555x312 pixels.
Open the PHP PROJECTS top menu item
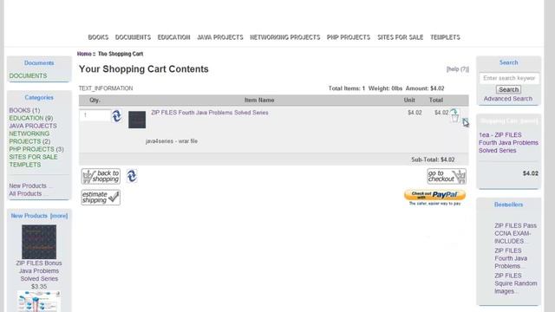[349, 37]
